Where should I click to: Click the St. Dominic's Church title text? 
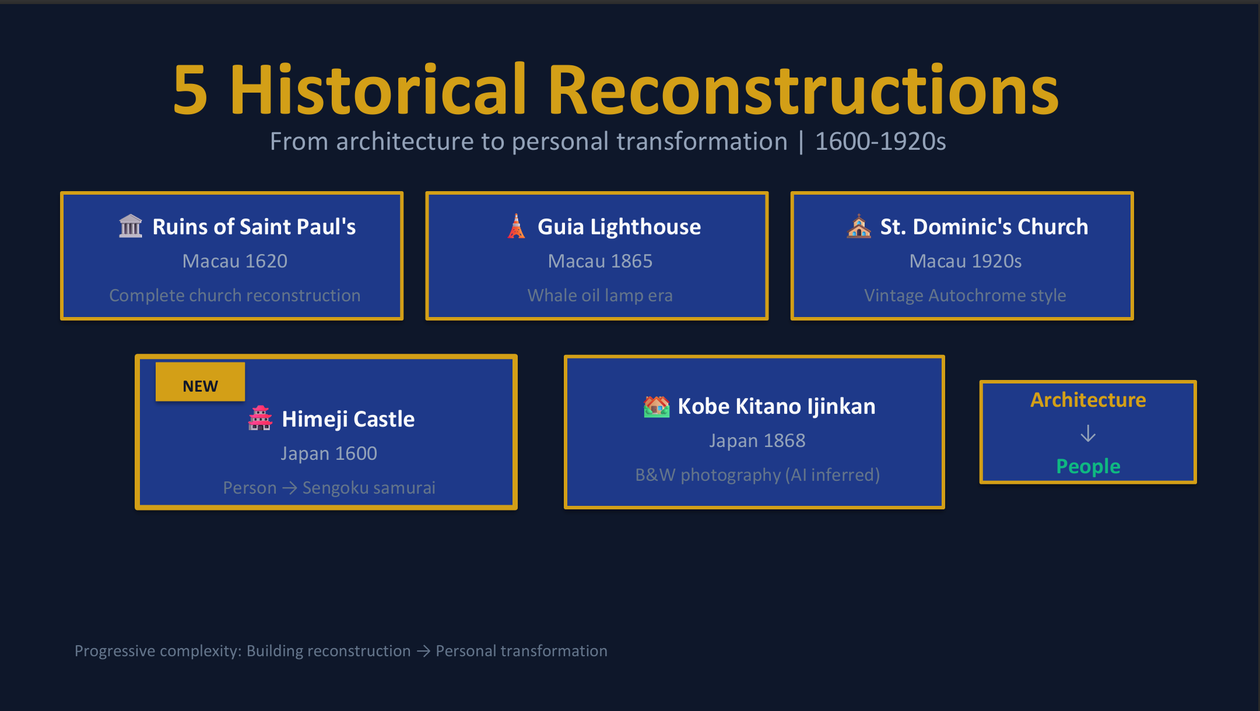pos(984,227)
